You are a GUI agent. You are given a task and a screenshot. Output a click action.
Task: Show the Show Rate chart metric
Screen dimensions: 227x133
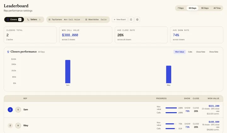pos(213,52)
